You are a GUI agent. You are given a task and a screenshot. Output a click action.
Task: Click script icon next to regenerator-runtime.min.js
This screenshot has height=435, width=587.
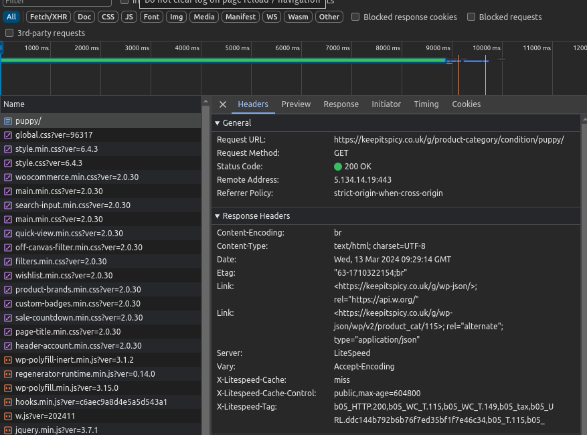click(8, 373)
